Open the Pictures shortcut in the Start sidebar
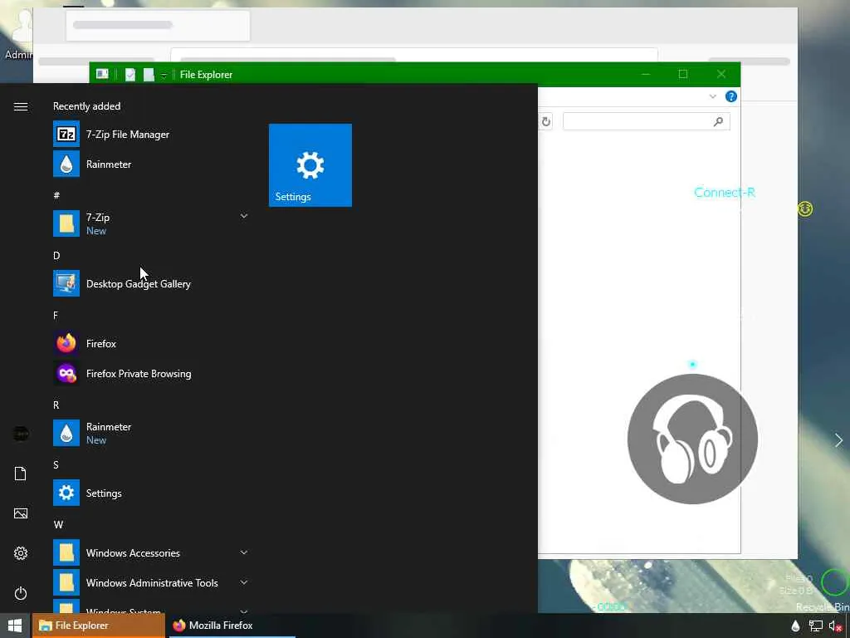Screen dimensions: 850x638 pyautogui.click(x=21, y=513)
